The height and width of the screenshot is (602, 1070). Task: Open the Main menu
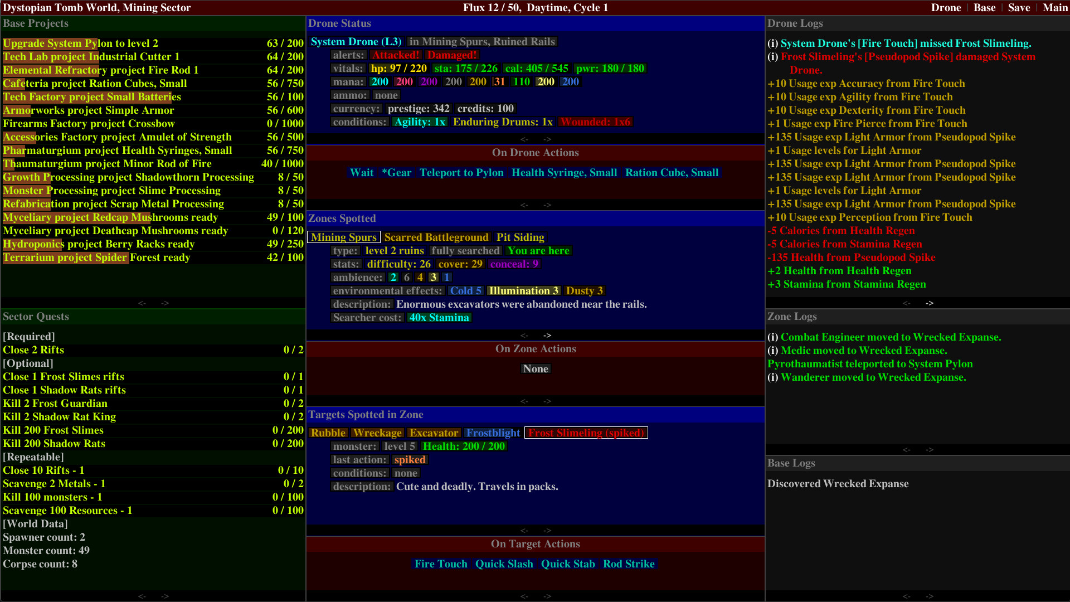[x=1055, y=8]
